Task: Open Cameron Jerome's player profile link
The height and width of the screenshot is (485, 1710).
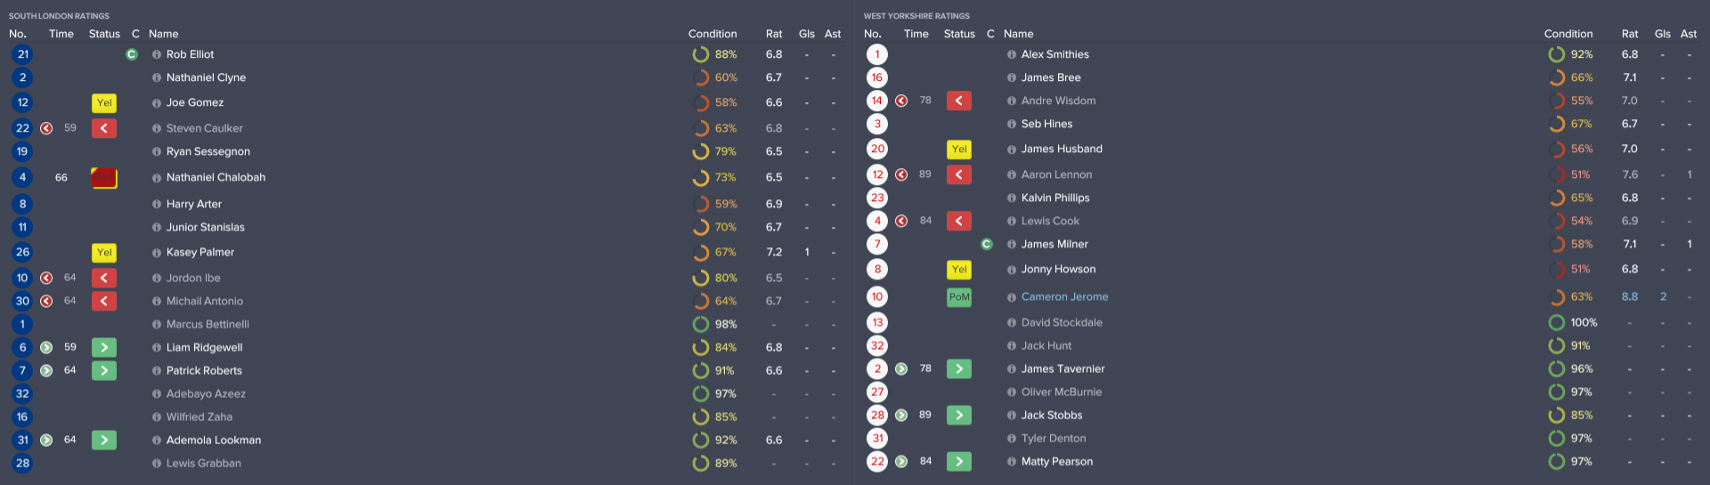Action: [x=1064, y=297]
